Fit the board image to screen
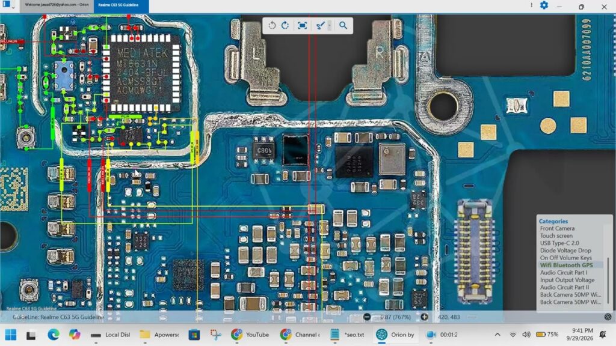The height and width of the screenshot is (346, 616). tap(302, 25)
